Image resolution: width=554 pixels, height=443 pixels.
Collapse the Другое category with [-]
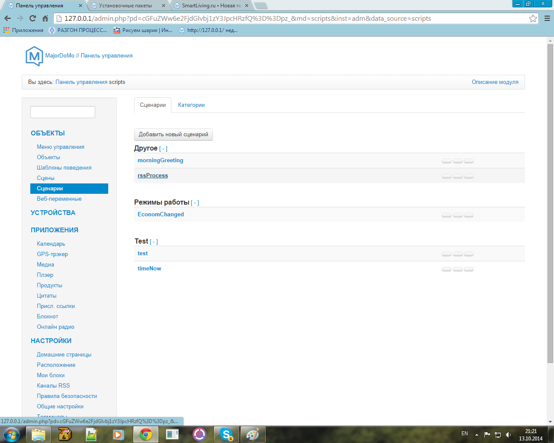click(163, 149)
